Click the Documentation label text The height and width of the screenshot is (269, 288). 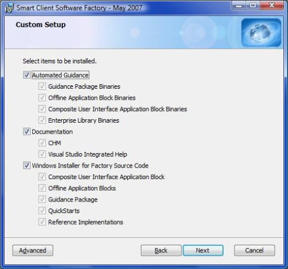pyautogui.click(x=52, y=132)
